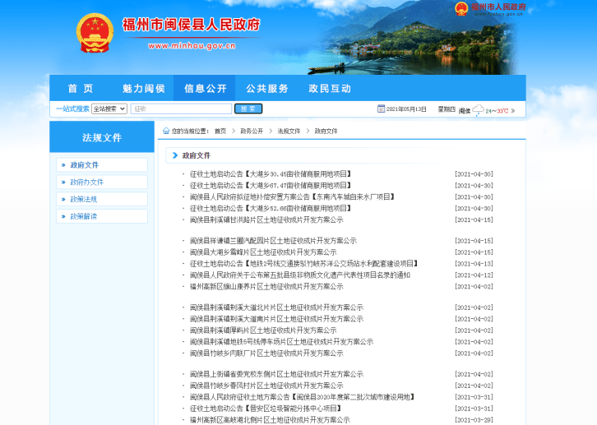
Task: Click the arrow icon next to 政策解读
Action: tap(63, 216)
